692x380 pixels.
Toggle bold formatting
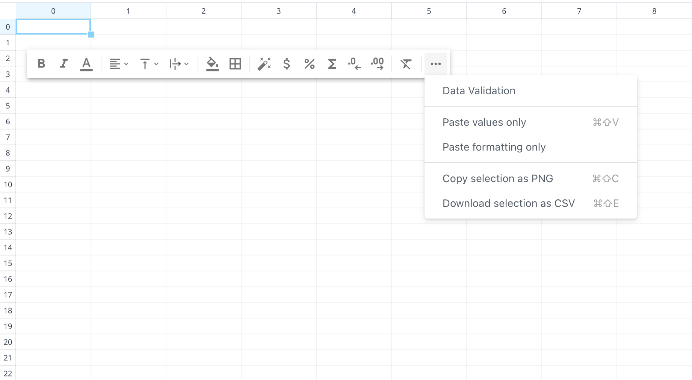pyautogui.click(x=41, y=64)
